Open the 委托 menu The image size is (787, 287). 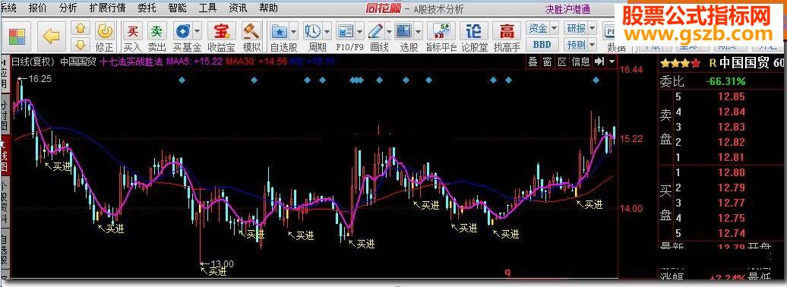pyautogui.click(x=147, y=8)
